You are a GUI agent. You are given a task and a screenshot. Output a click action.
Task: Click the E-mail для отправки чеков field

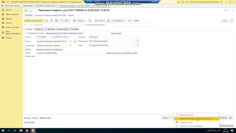[131, 25]
